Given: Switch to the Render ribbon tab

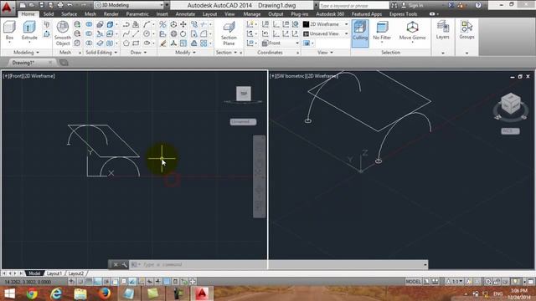Looking at the screenshot, I should [x=111, y=14].
